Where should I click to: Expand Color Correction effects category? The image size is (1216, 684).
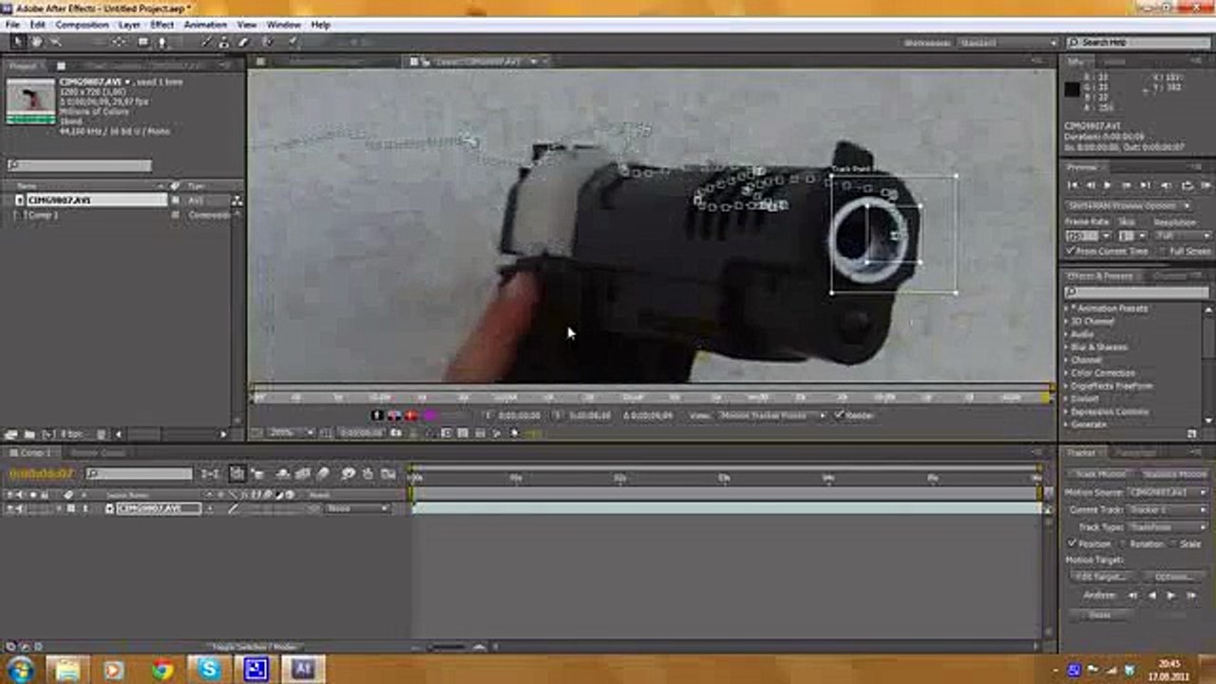pyautogui.click(x=1067, y=373)
